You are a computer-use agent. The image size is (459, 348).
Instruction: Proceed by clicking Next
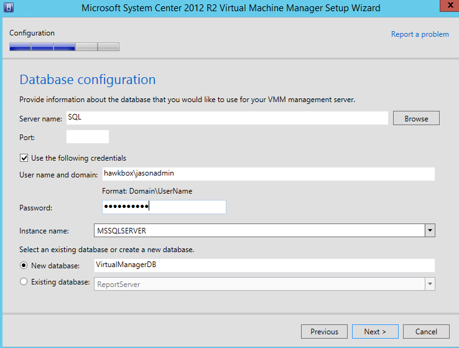coord(375,332)
